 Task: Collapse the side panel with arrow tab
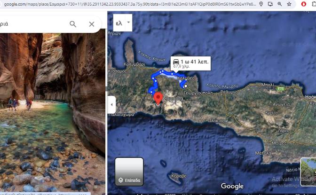tap(111, 105)
